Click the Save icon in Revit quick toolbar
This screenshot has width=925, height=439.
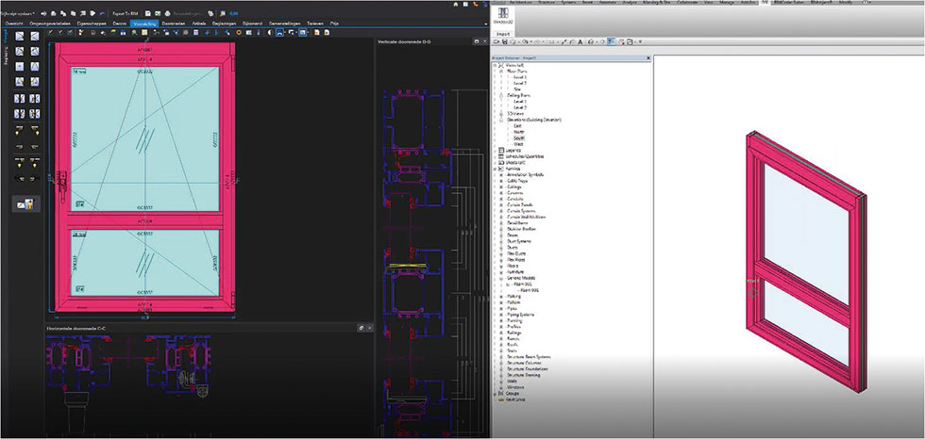pos(505,41)
